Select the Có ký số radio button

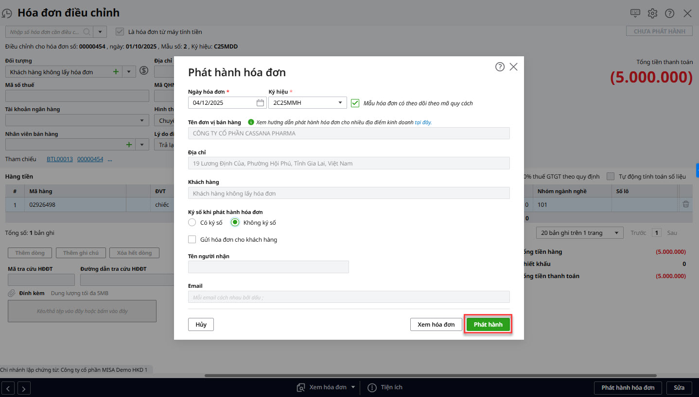tap(192, 222)
